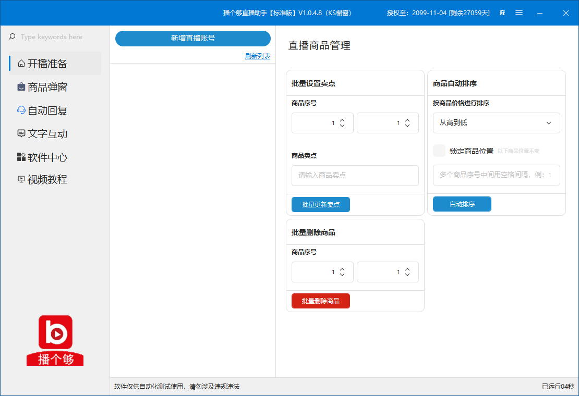
Task: Open the 商品弹窗 menu item
Action: point(47,87)
